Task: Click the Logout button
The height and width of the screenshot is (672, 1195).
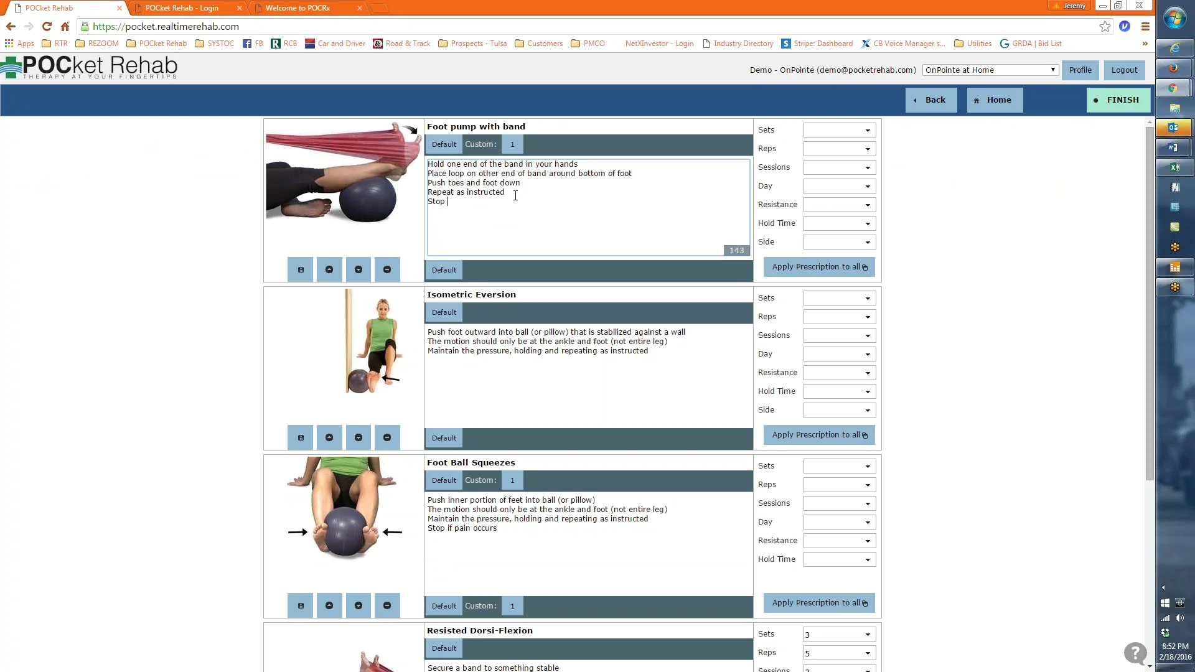Action: [1124, 70]
